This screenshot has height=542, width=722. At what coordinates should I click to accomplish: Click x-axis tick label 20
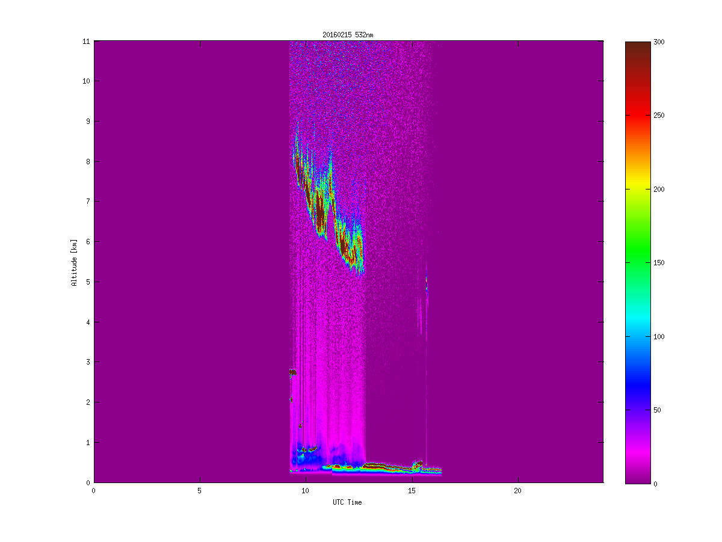tap(517, 491)
